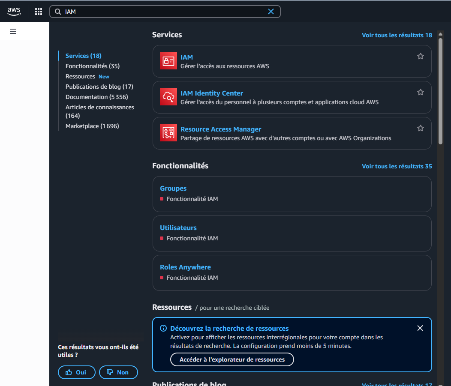
Task: Open the Utilisateurs IAM feature
Action: coord(178,228)
